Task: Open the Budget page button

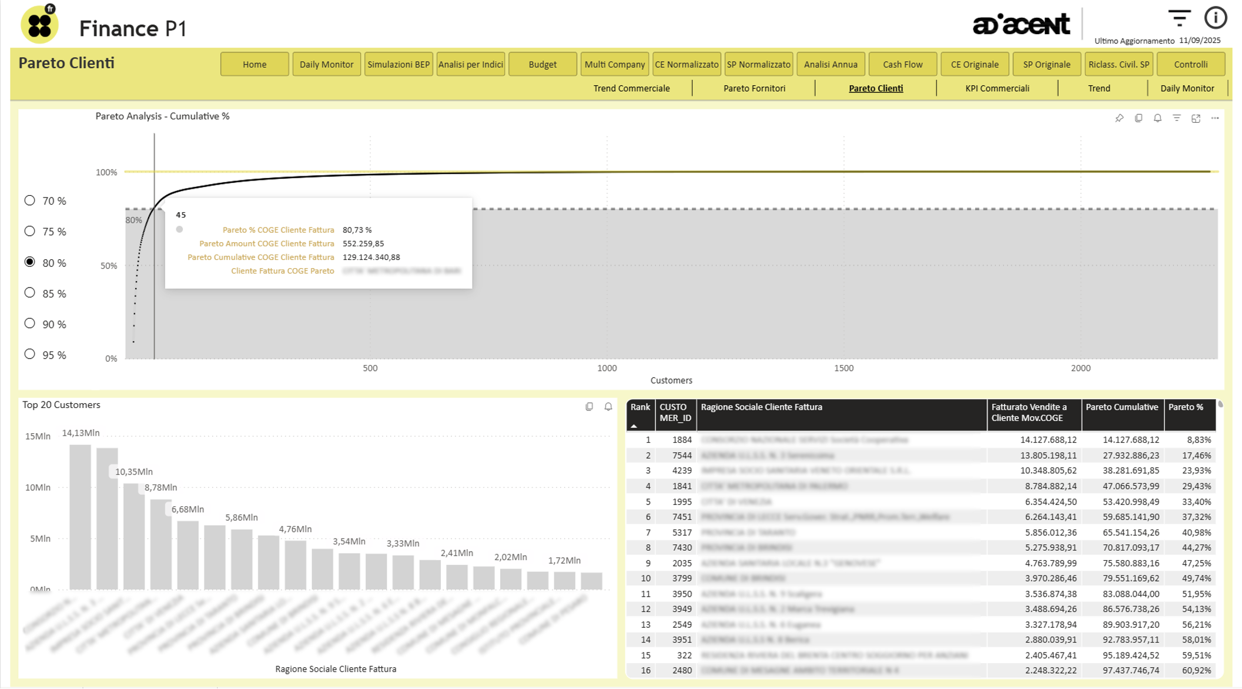Action: 542,64
